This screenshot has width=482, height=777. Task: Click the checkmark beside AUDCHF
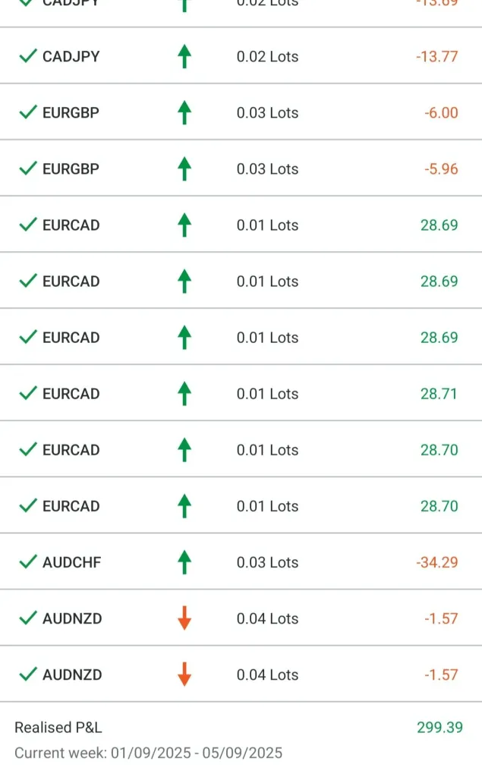[x=28, y=562]
